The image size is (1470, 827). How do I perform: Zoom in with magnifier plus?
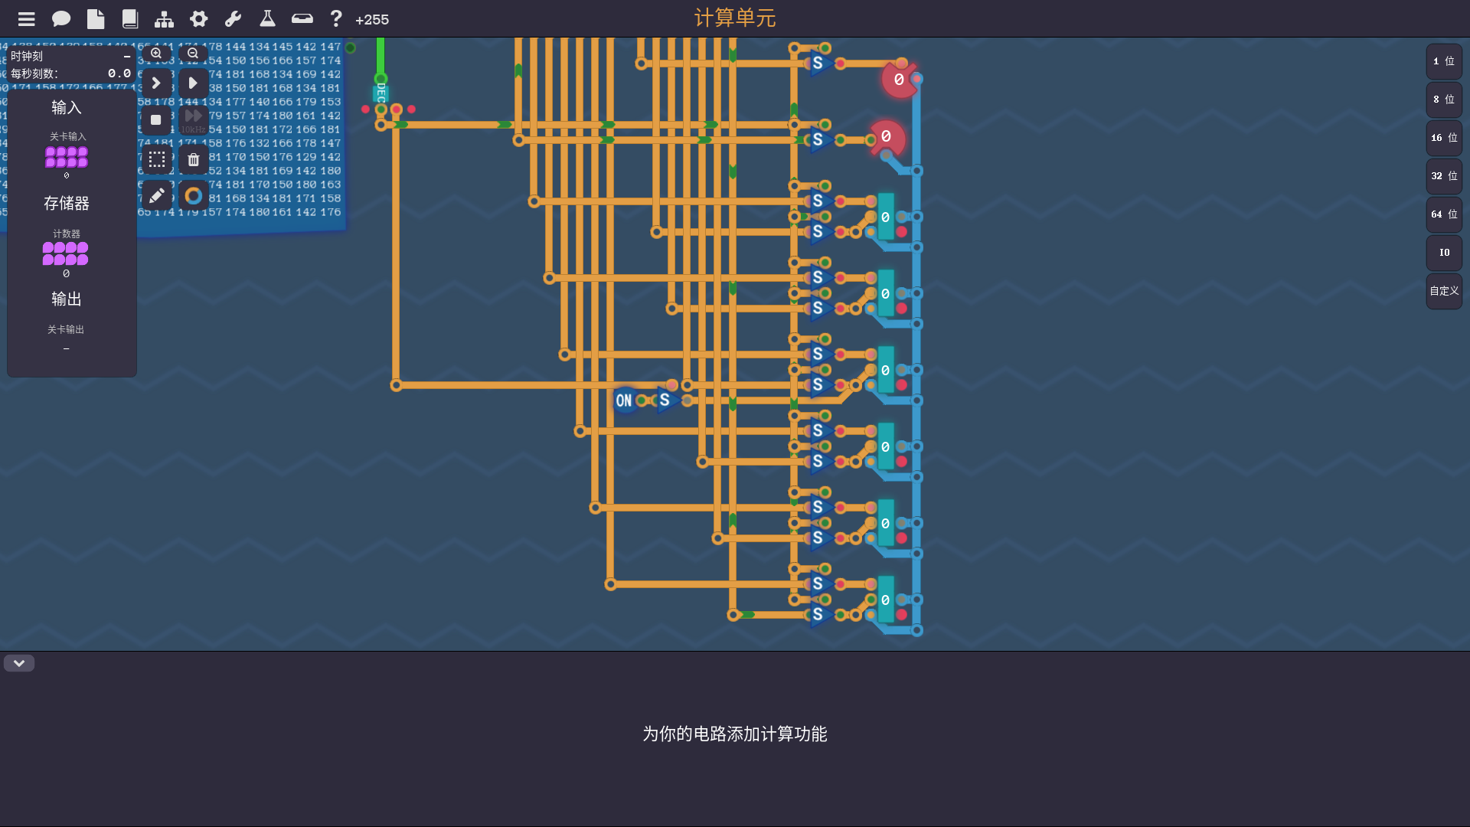[x=156, y=54]
